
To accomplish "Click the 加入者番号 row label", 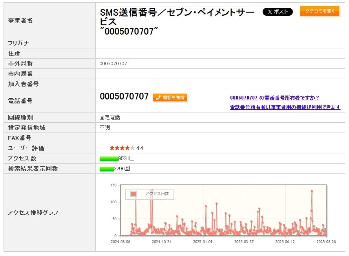I will point(24,84).
